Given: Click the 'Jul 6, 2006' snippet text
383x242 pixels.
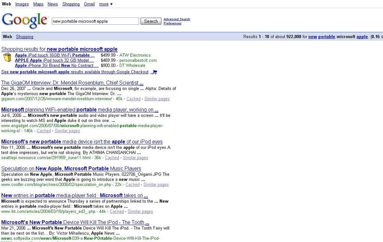Looking at the screenshot, I should pos(11,116).
